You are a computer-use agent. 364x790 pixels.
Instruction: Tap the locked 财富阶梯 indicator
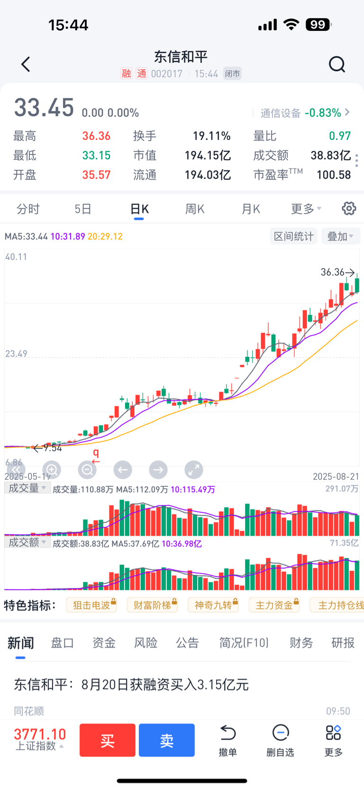(x=153, y=605)
